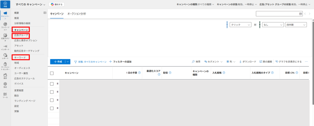Tick the select-all checkbox in table header
The height and width of the screenshot is (126, 314).
point(52,73)
